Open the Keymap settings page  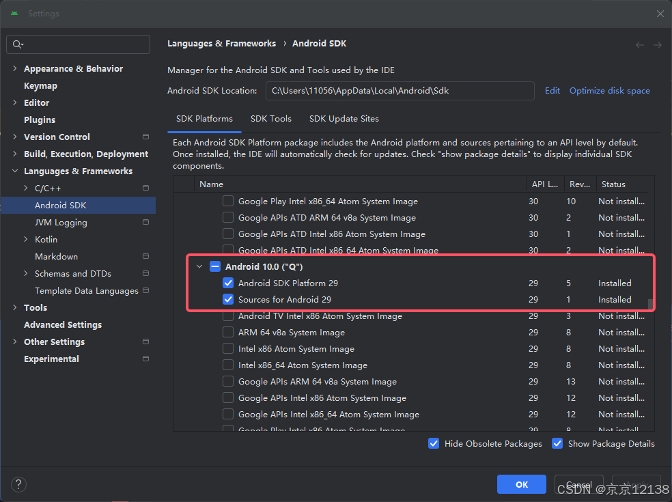tap(41, 86)
